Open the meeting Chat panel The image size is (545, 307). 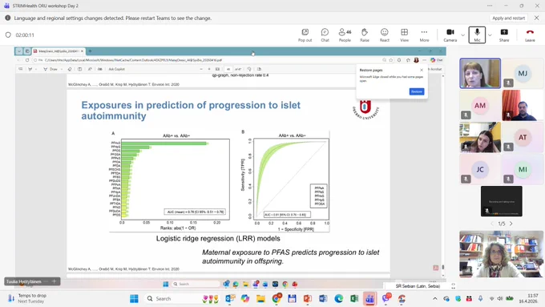click(x=325, y=35)
